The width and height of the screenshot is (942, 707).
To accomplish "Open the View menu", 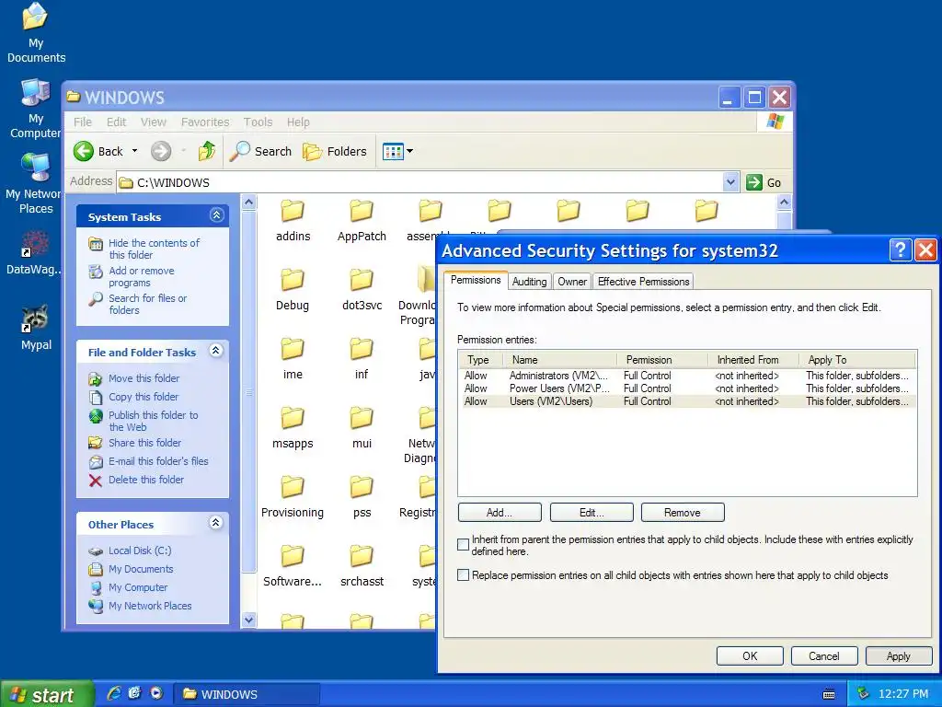I will [x=154, y=122].
